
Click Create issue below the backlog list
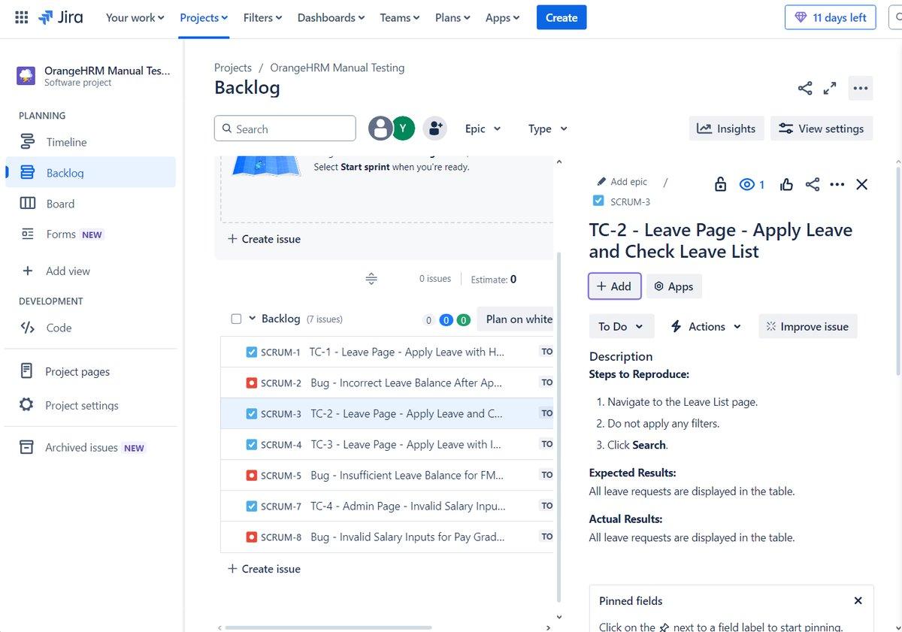[264, 569]
